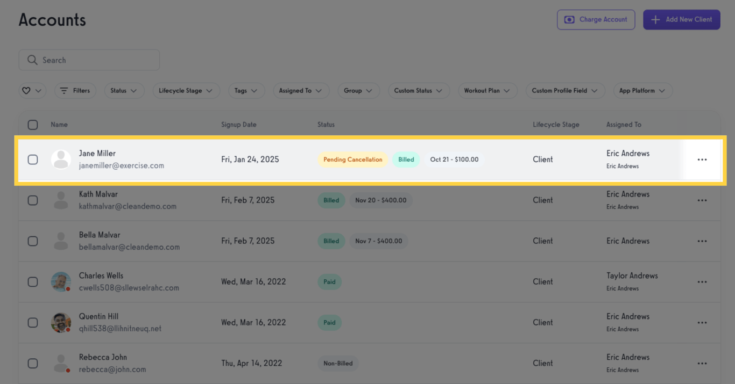This screenshot has height=384, width=735.
Task: Open Rebecca John's three-dot actions menu
Action: tap(702, 364)
